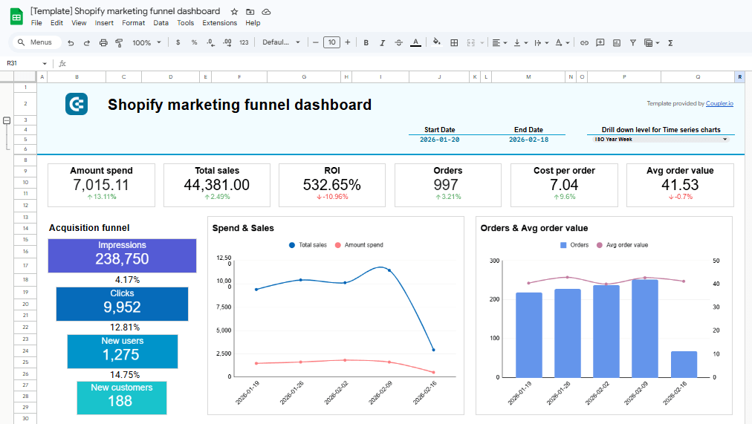Insert a link
Viewport: 752px width, 424px height.
(x=584, y=42)
